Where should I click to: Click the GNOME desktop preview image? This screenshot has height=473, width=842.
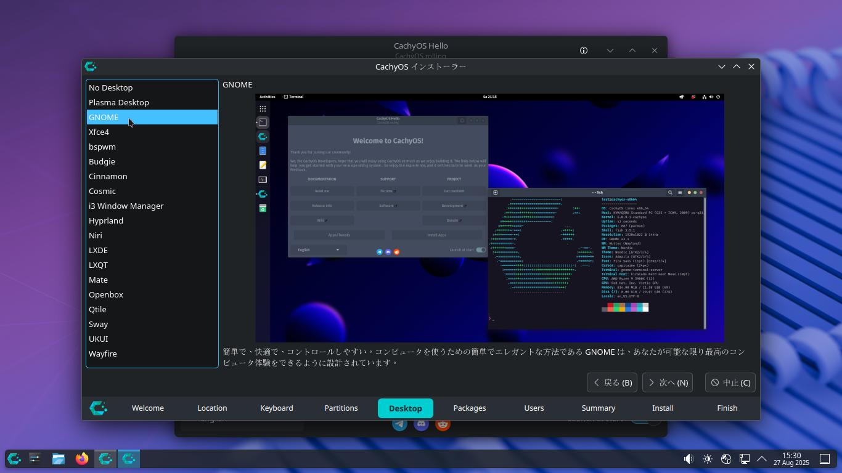pos(489,217)
